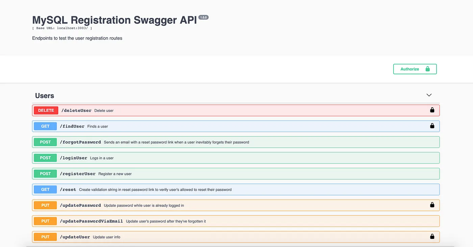Viewport: 473px width, 247px height.
Task: Click the MySQL Registration Swagger API title
Action: click(x=114, y=20)
